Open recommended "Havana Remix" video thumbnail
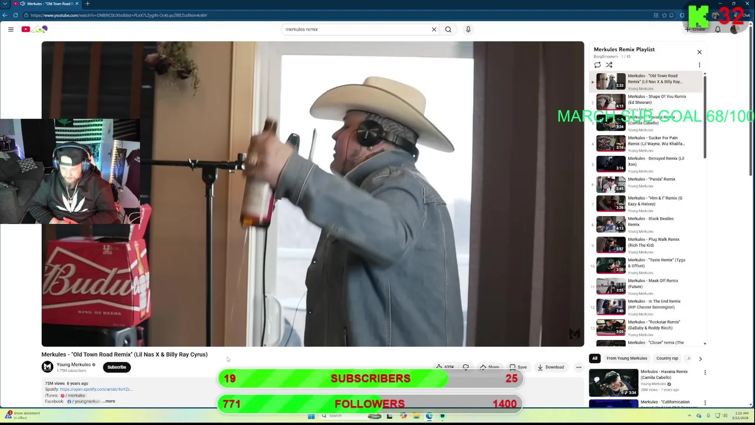The width and height of the screenshot is (755, 425). (613, 382)
